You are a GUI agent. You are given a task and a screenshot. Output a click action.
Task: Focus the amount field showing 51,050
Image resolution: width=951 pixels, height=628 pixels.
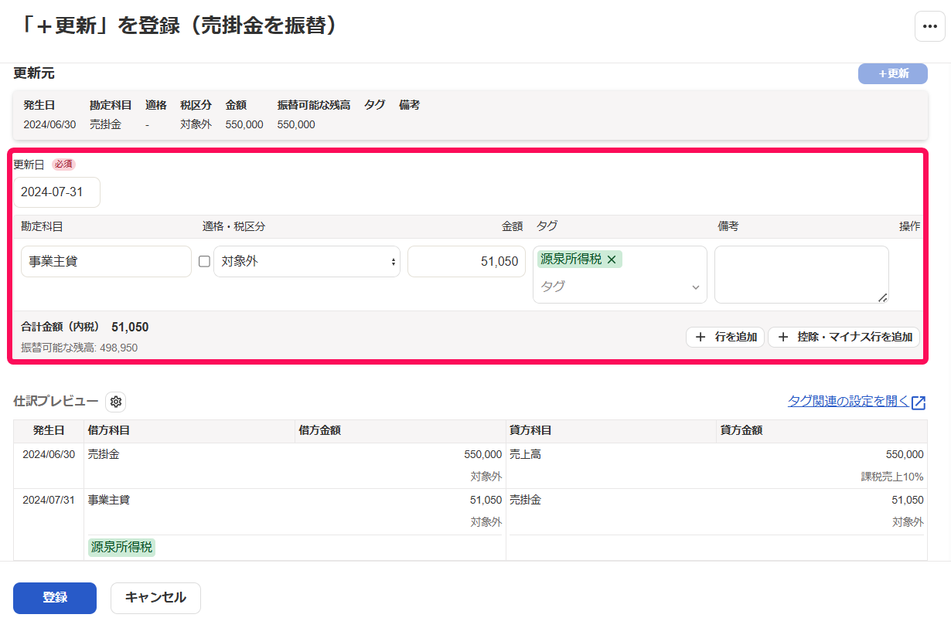click(466, 262)
